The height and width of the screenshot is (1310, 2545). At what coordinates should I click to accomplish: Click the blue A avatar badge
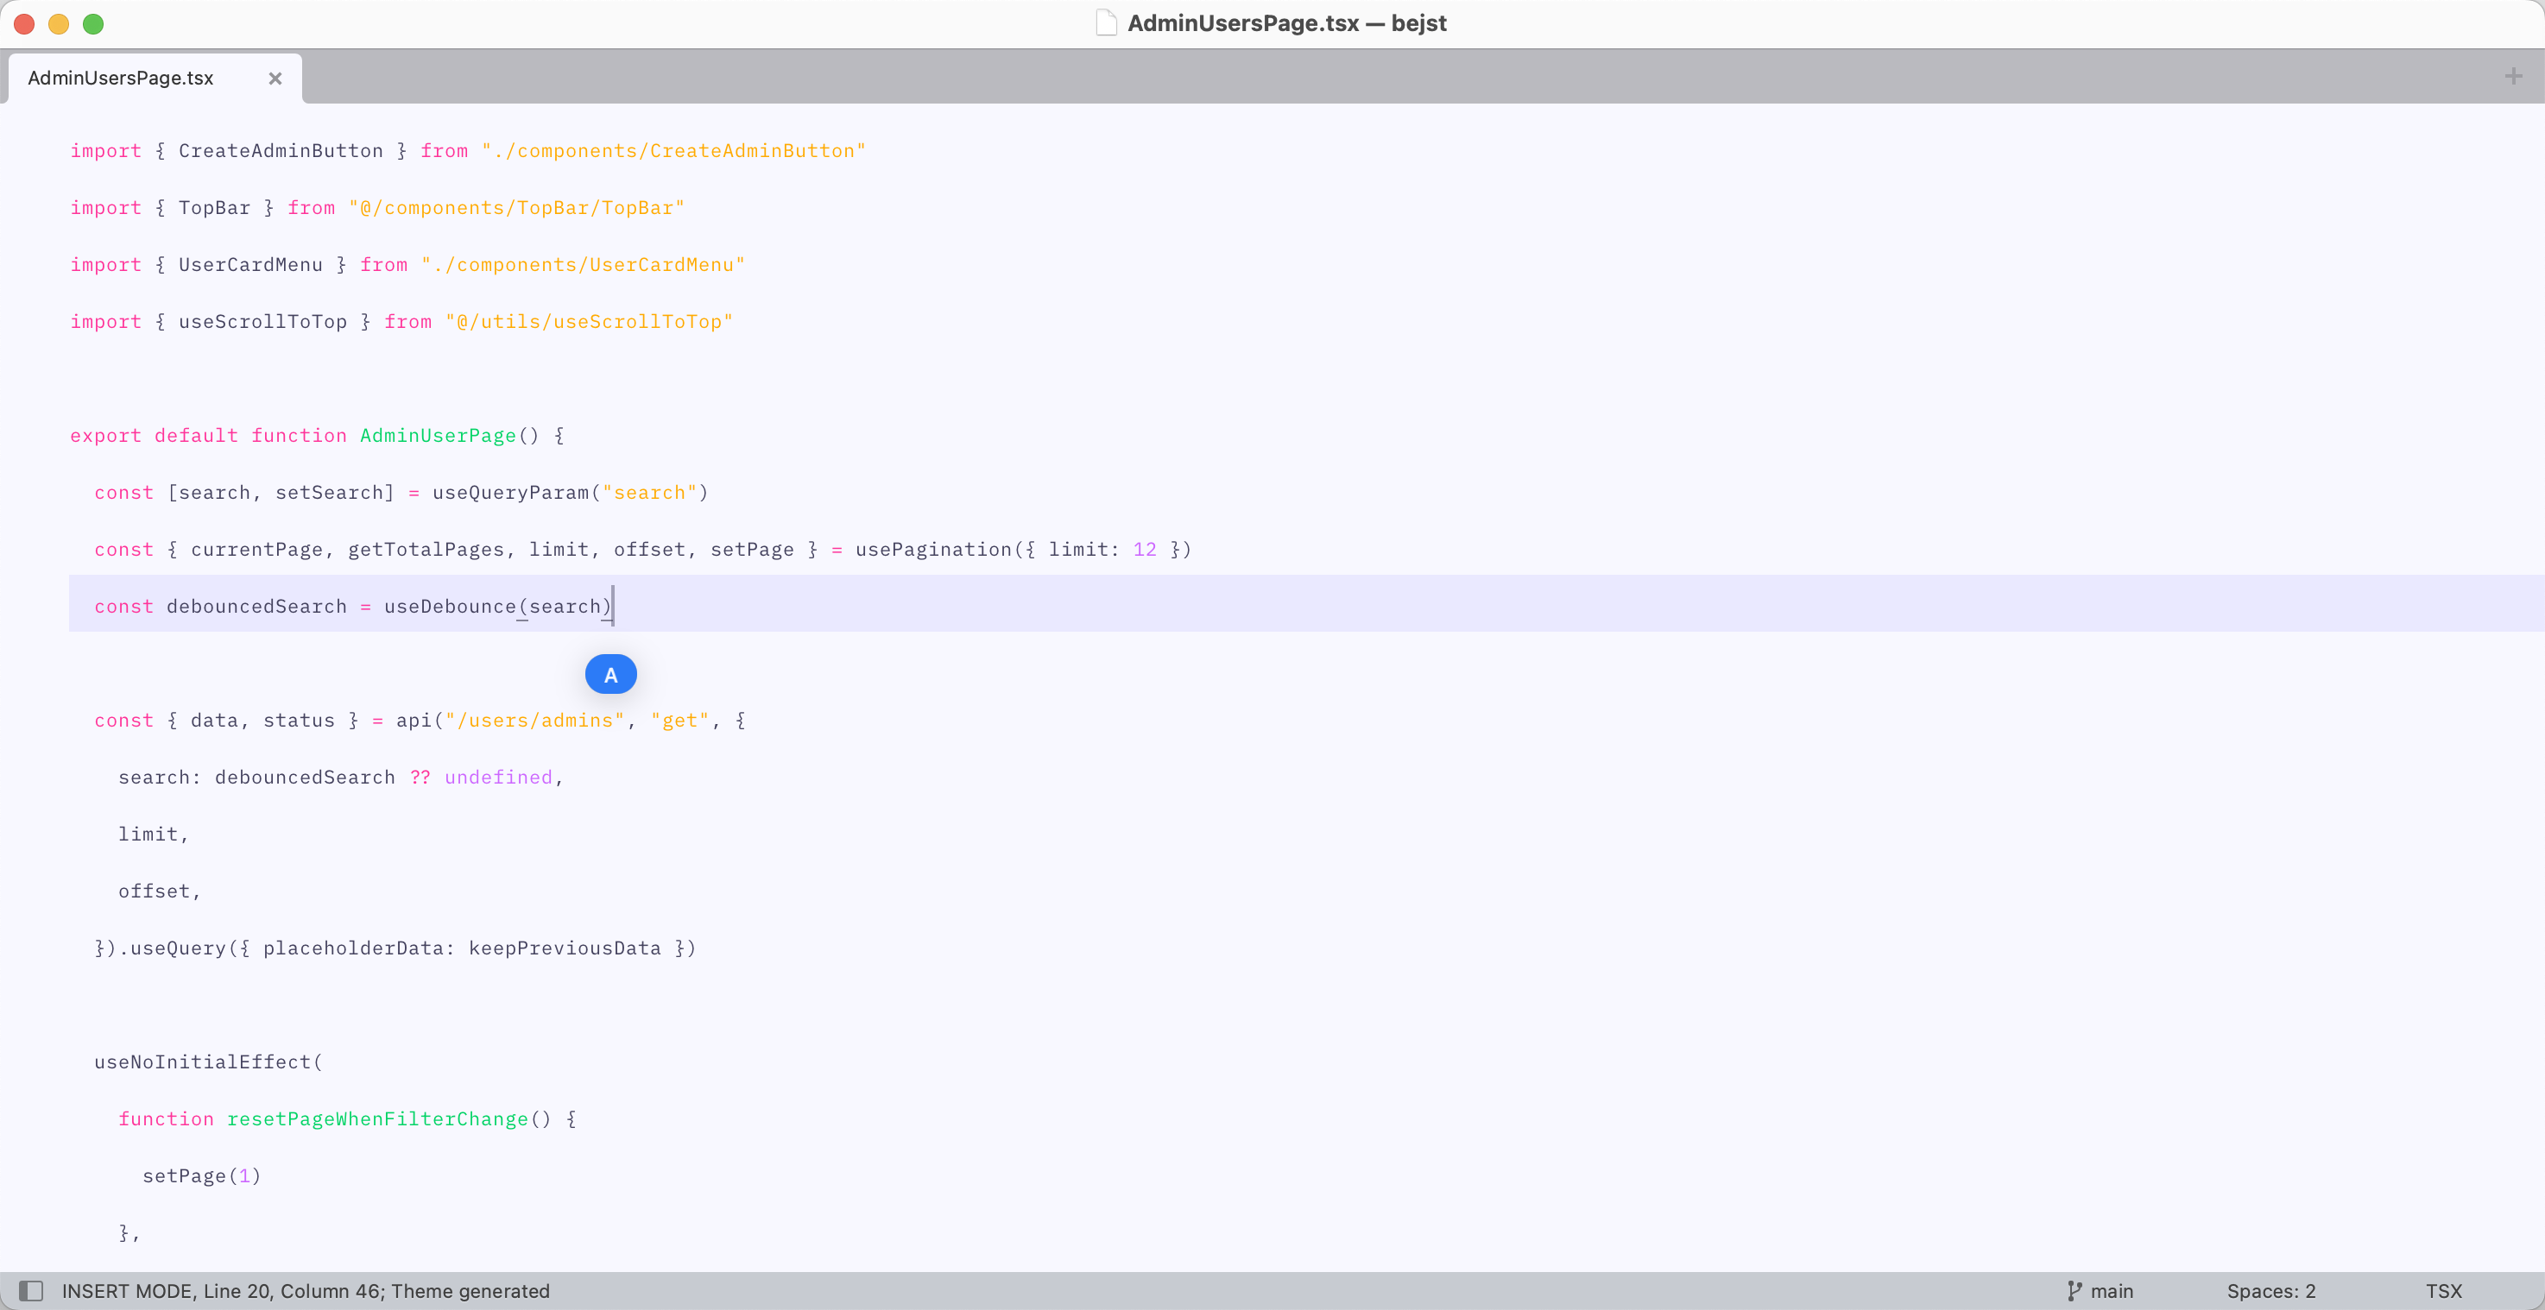610,675
